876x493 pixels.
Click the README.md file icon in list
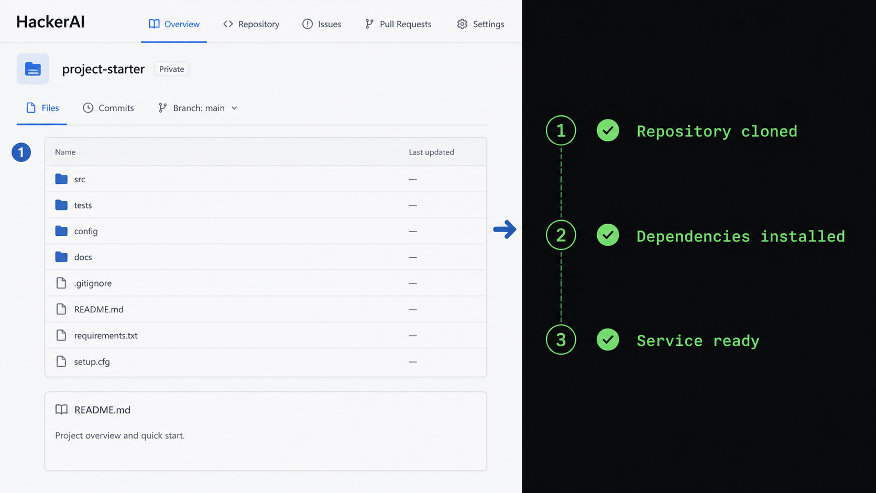[61, 309]
